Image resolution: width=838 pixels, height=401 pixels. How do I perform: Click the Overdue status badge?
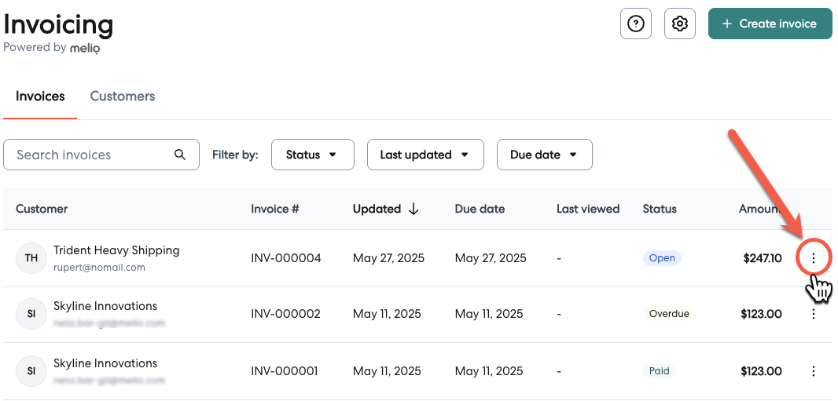click(x=669, y=314)
